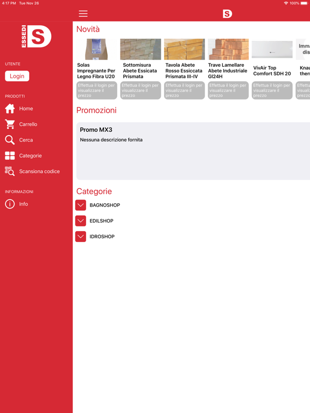Open the Promo MX3 promotion card
Screen dimensions: 310x413
coord(193,151)
